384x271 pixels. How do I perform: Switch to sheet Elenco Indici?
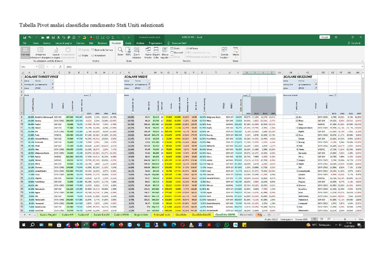[x=246, y=215]
